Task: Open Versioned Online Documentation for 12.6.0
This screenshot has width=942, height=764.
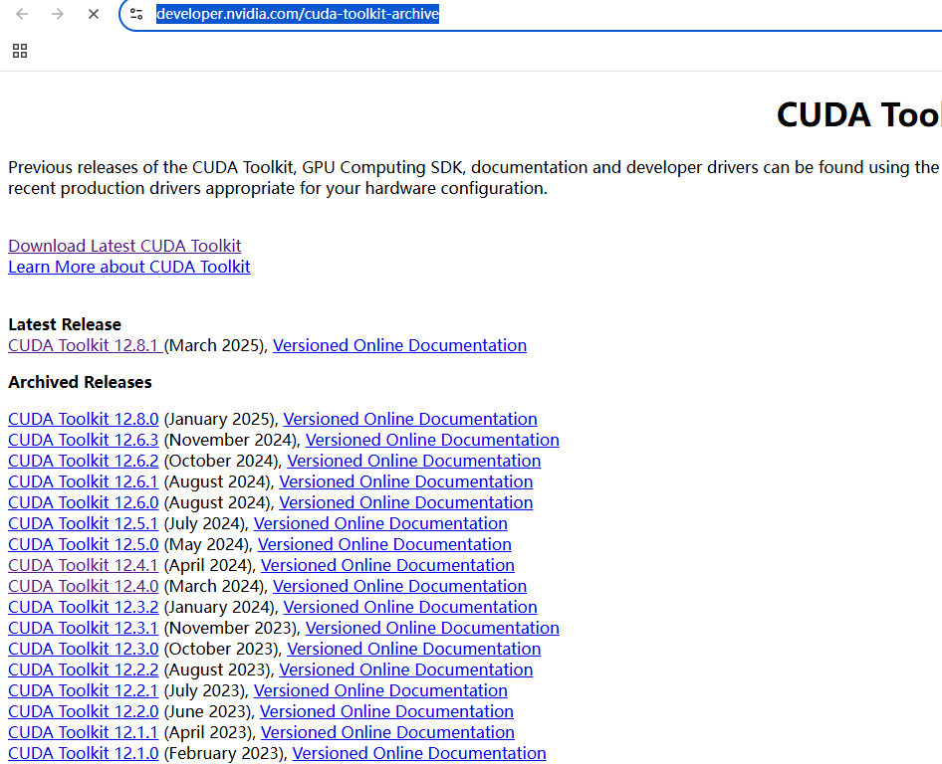Action: (406, 503)
